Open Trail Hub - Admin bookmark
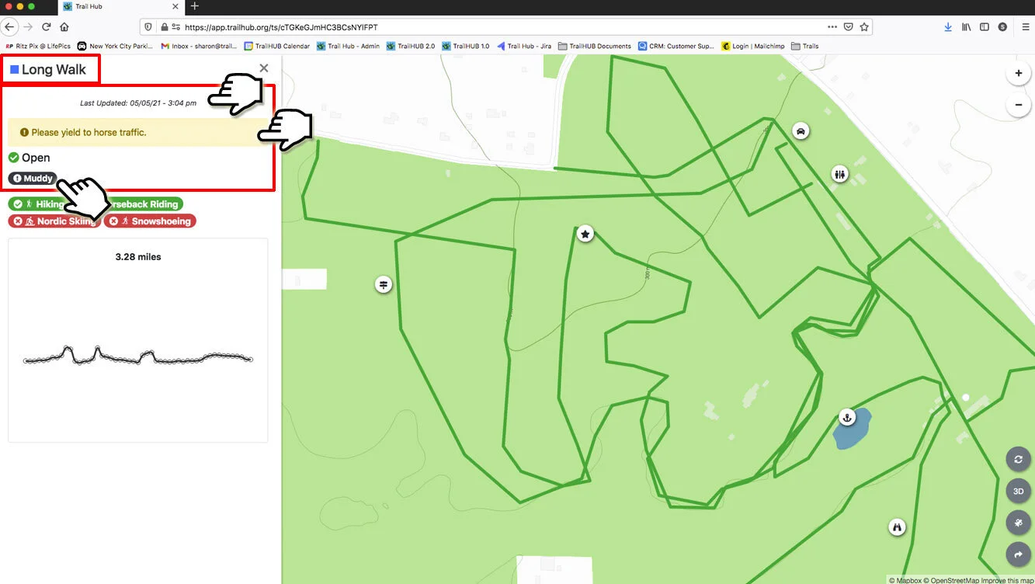The height and width of the screenshot is (584, 1035). click(348, 46)
